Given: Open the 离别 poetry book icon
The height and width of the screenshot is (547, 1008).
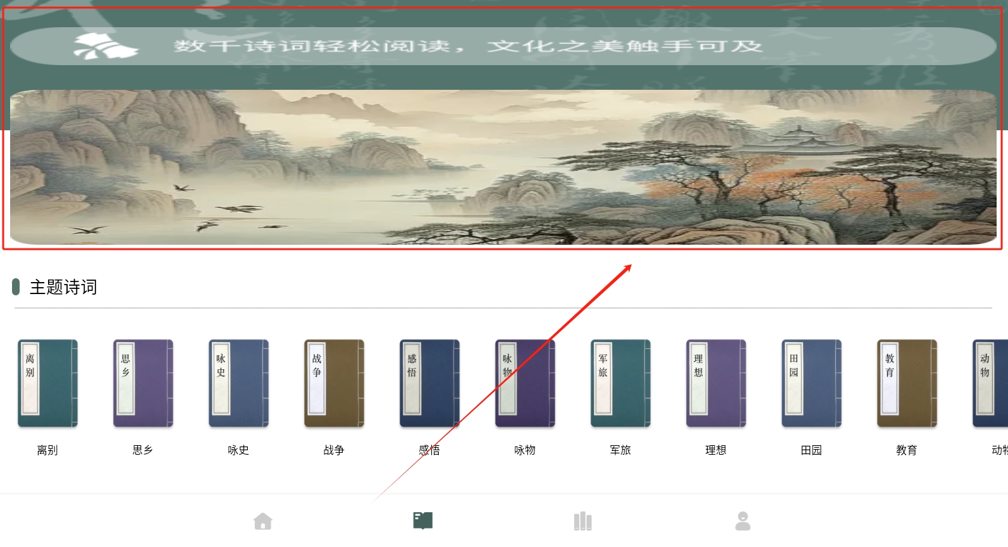Looking at the screenshot, I should 47,383.
